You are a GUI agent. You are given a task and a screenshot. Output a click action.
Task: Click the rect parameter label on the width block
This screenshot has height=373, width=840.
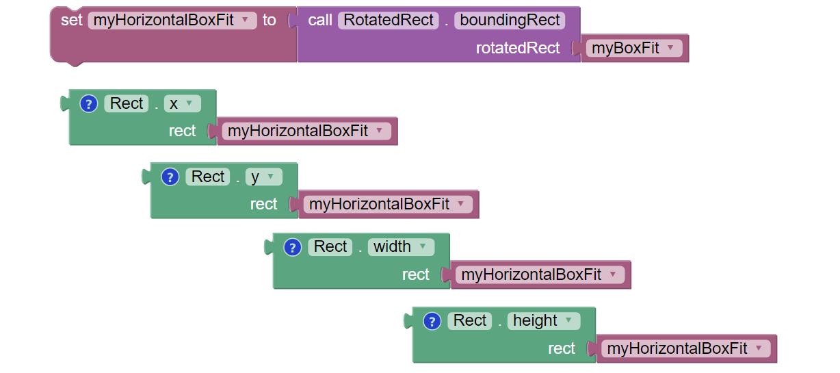click(x=416, y=275)
